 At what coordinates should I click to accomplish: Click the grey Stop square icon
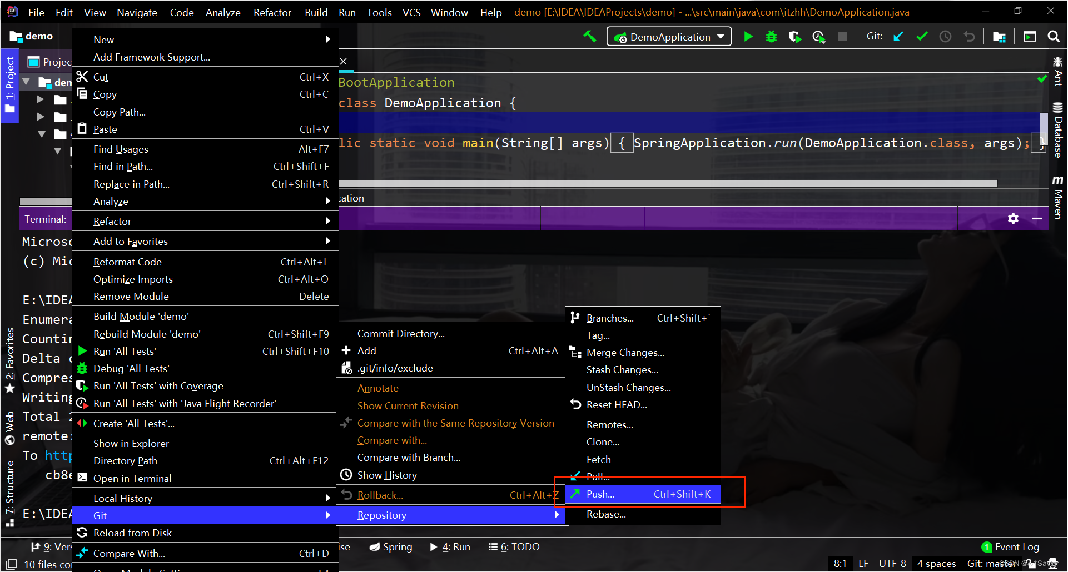coord(842,37)
